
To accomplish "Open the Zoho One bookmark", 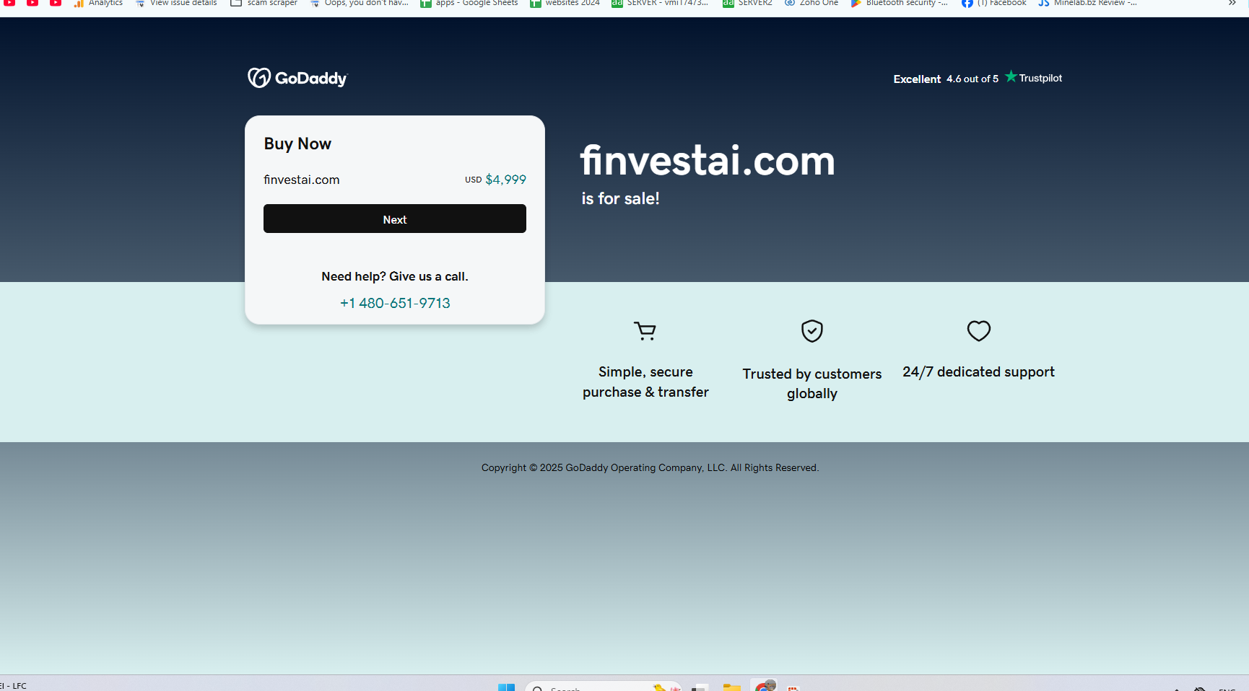I will 812,4.
